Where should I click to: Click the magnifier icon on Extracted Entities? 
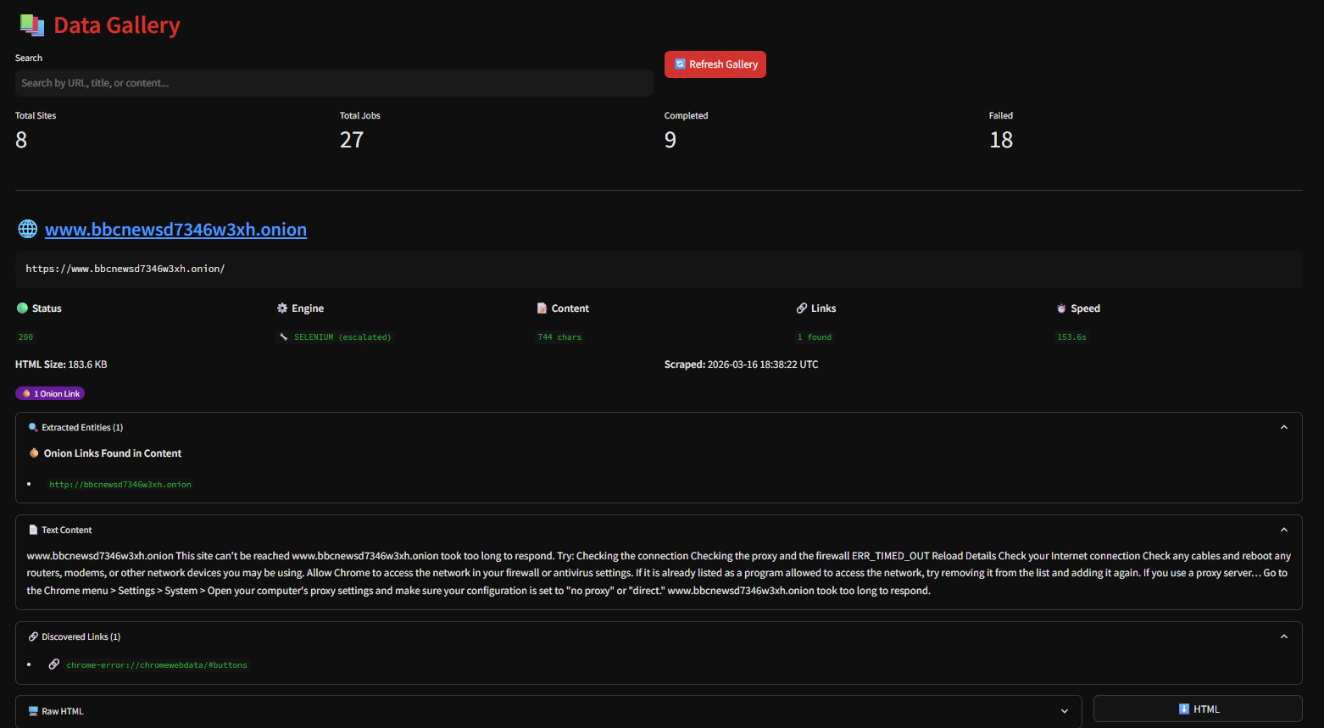tap(33, 427)
